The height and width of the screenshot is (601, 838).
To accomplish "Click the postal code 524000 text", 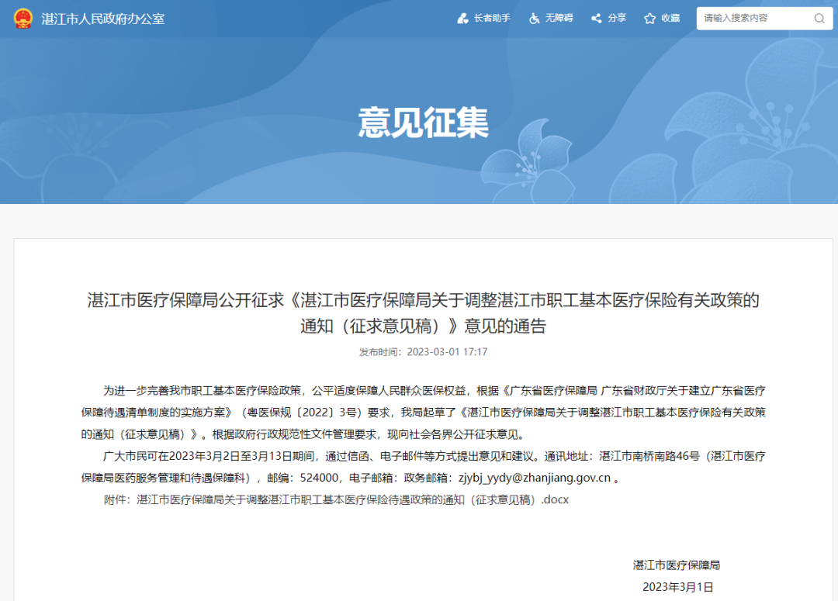I will [x=319, y=478].
